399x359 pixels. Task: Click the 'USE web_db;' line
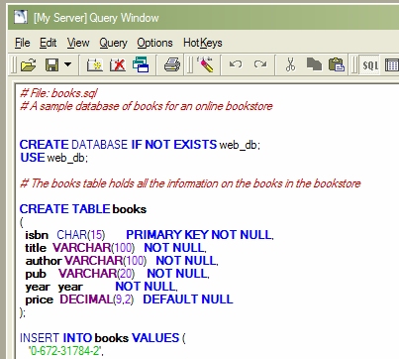tap(54, 158)
